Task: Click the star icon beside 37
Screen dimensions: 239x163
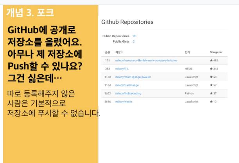Action: coord(211,93)
